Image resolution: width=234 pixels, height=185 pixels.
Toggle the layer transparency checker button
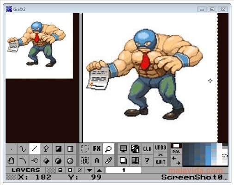51,170
